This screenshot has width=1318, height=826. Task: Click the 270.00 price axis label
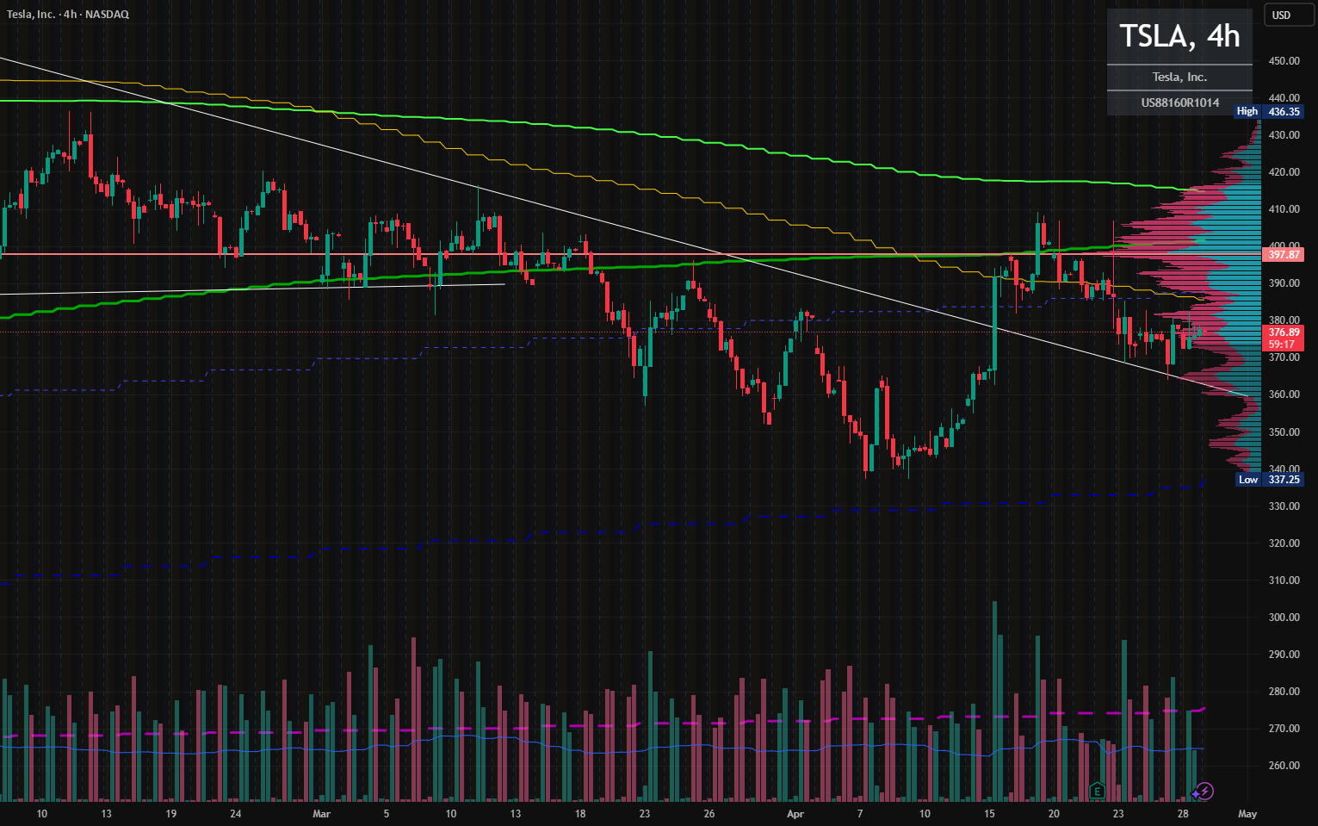click(1284, 729)
